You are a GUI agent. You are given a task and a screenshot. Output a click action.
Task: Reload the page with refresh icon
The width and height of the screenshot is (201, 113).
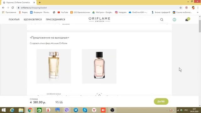point(13,8)
